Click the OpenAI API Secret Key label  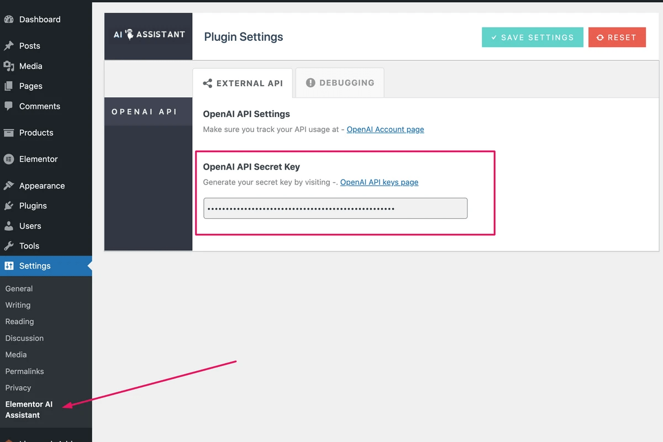click(251, 167)
